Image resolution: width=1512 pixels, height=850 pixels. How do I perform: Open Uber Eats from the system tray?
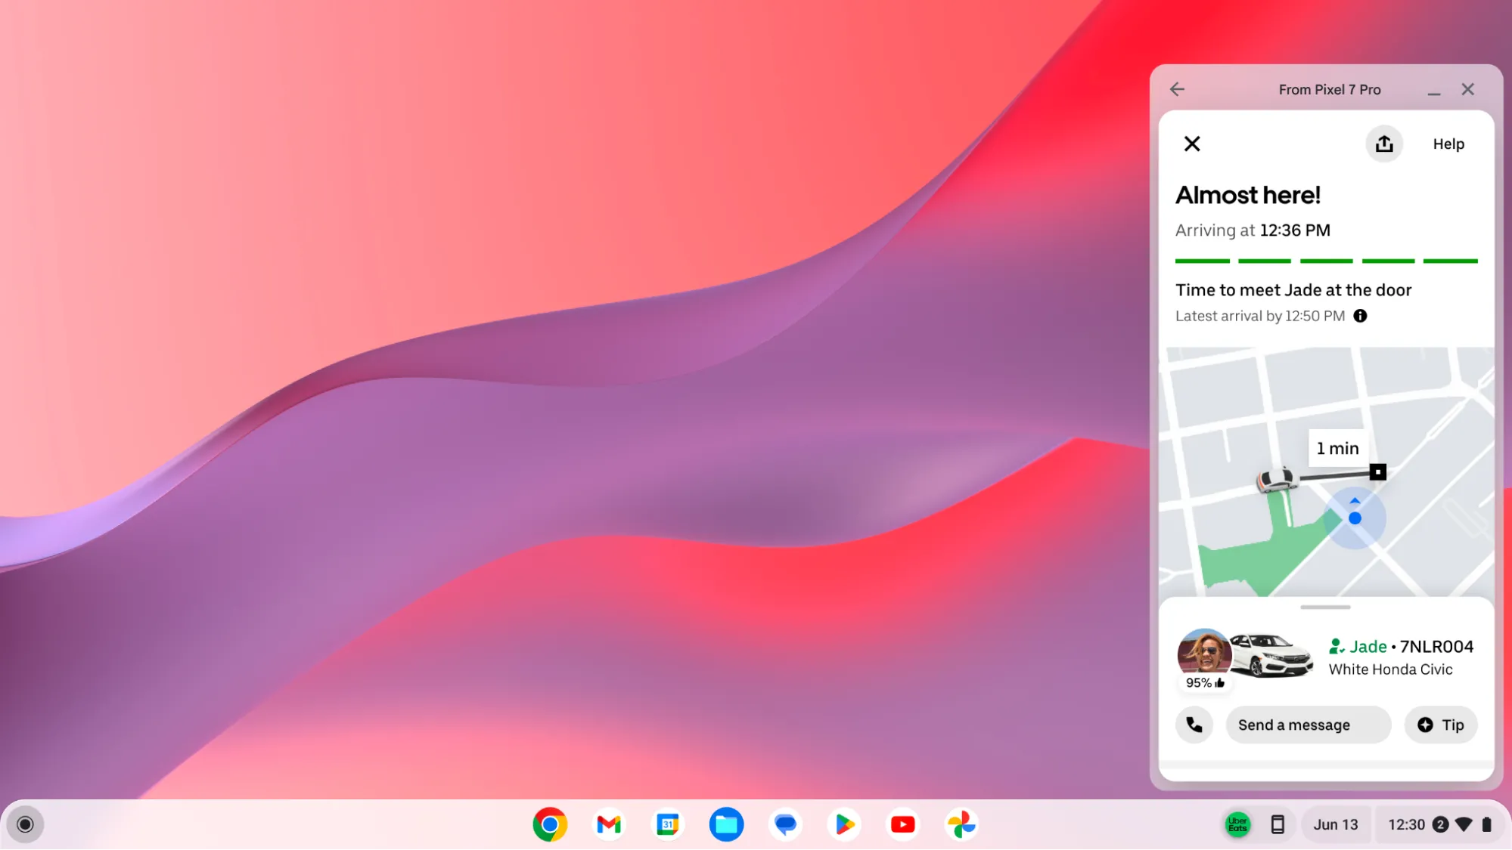tap(1238, 824)
